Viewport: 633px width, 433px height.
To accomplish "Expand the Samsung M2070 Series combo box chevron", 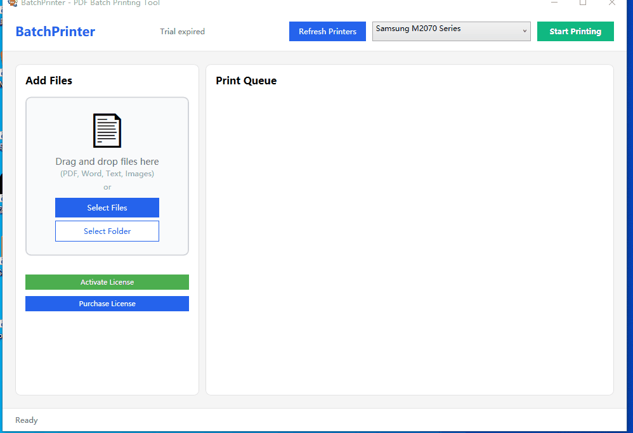I will (524, 31).
